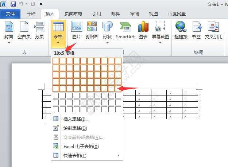
Task: Click the 绘制表格 pencil icon in menu
Action: coord(56,128)
